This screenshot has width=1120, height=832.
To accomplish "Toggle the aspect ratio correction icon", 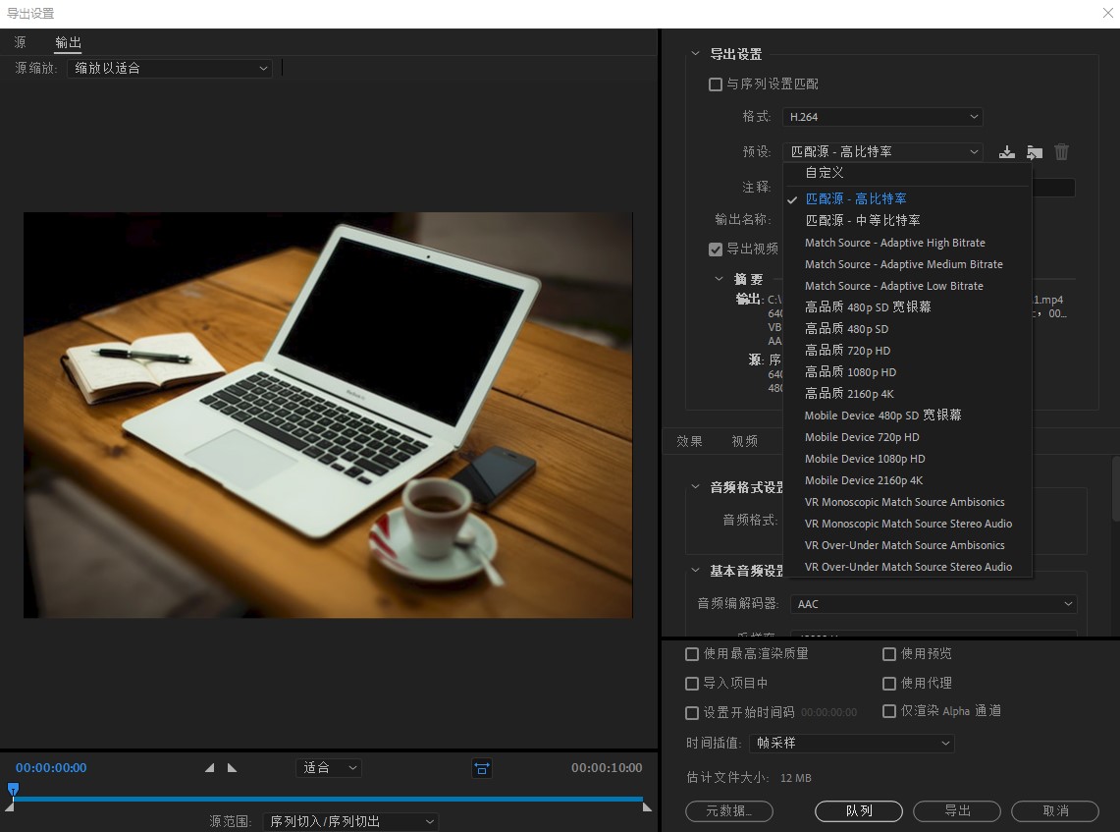I will click(x=482, y=768).
